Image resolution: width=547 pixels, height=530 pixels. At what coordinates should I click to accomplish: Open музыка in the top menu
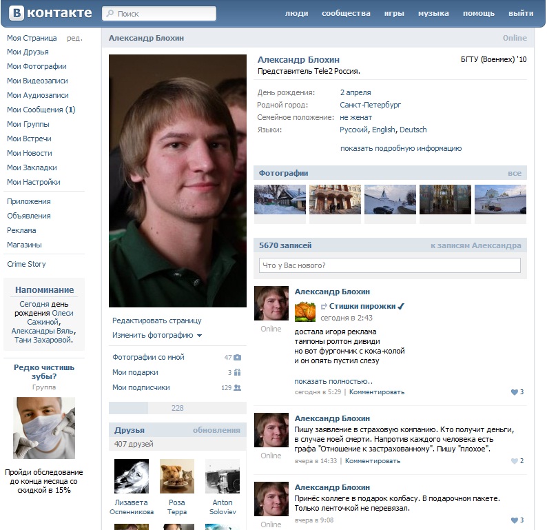tap(433, 13)
